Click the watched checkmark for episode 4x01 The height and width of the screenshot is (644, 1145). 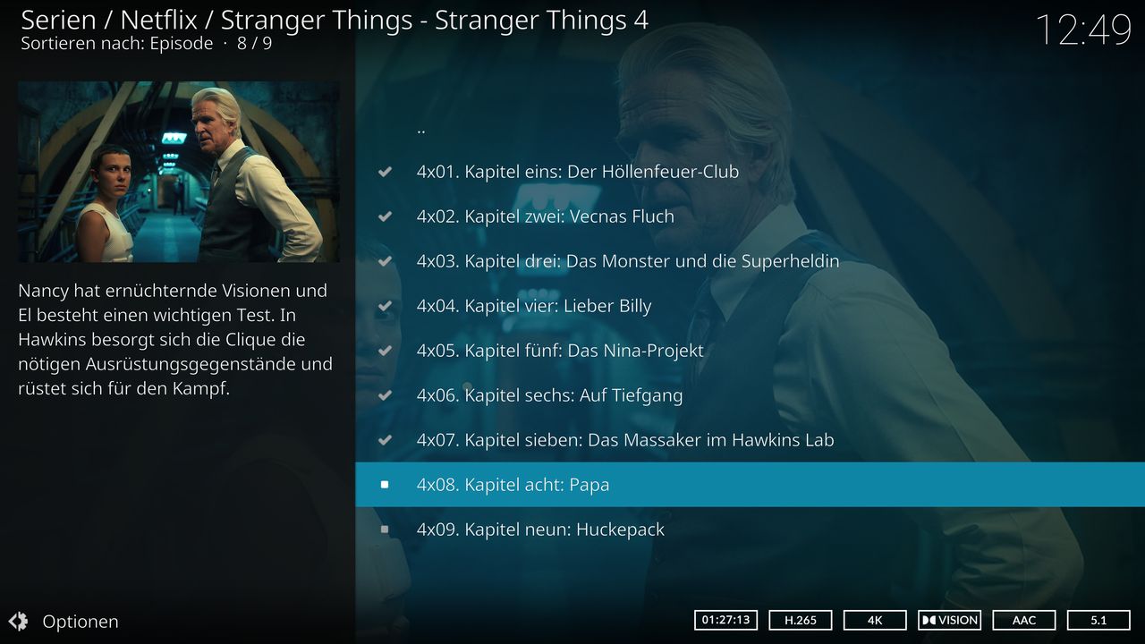coord(385,172)
